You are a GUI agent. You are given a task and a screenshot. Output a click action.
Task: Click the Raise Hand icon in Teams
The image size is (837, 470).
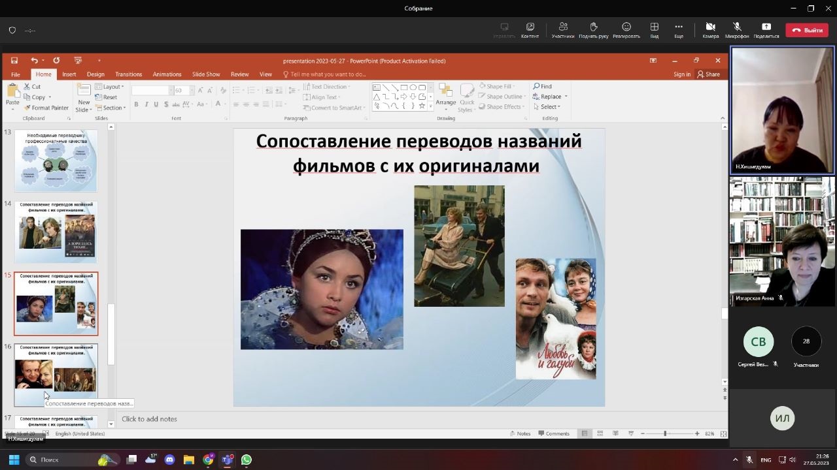click(593, 27)
